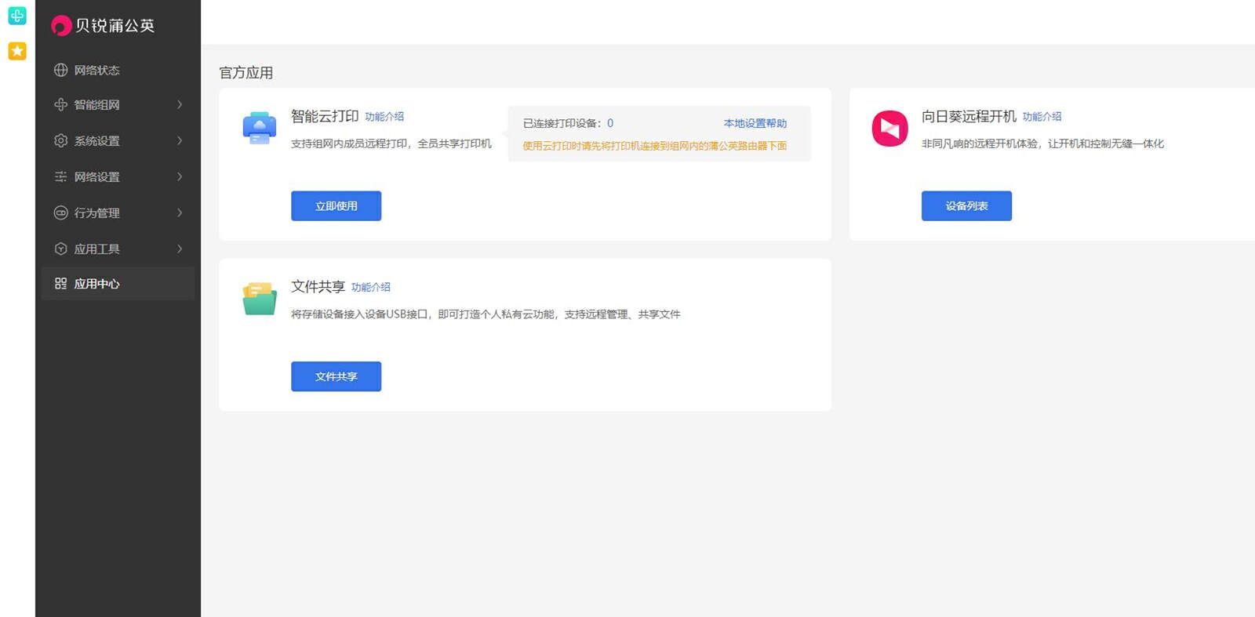Open 功能介绍 link for 文件共享

[x=370, y=288]
